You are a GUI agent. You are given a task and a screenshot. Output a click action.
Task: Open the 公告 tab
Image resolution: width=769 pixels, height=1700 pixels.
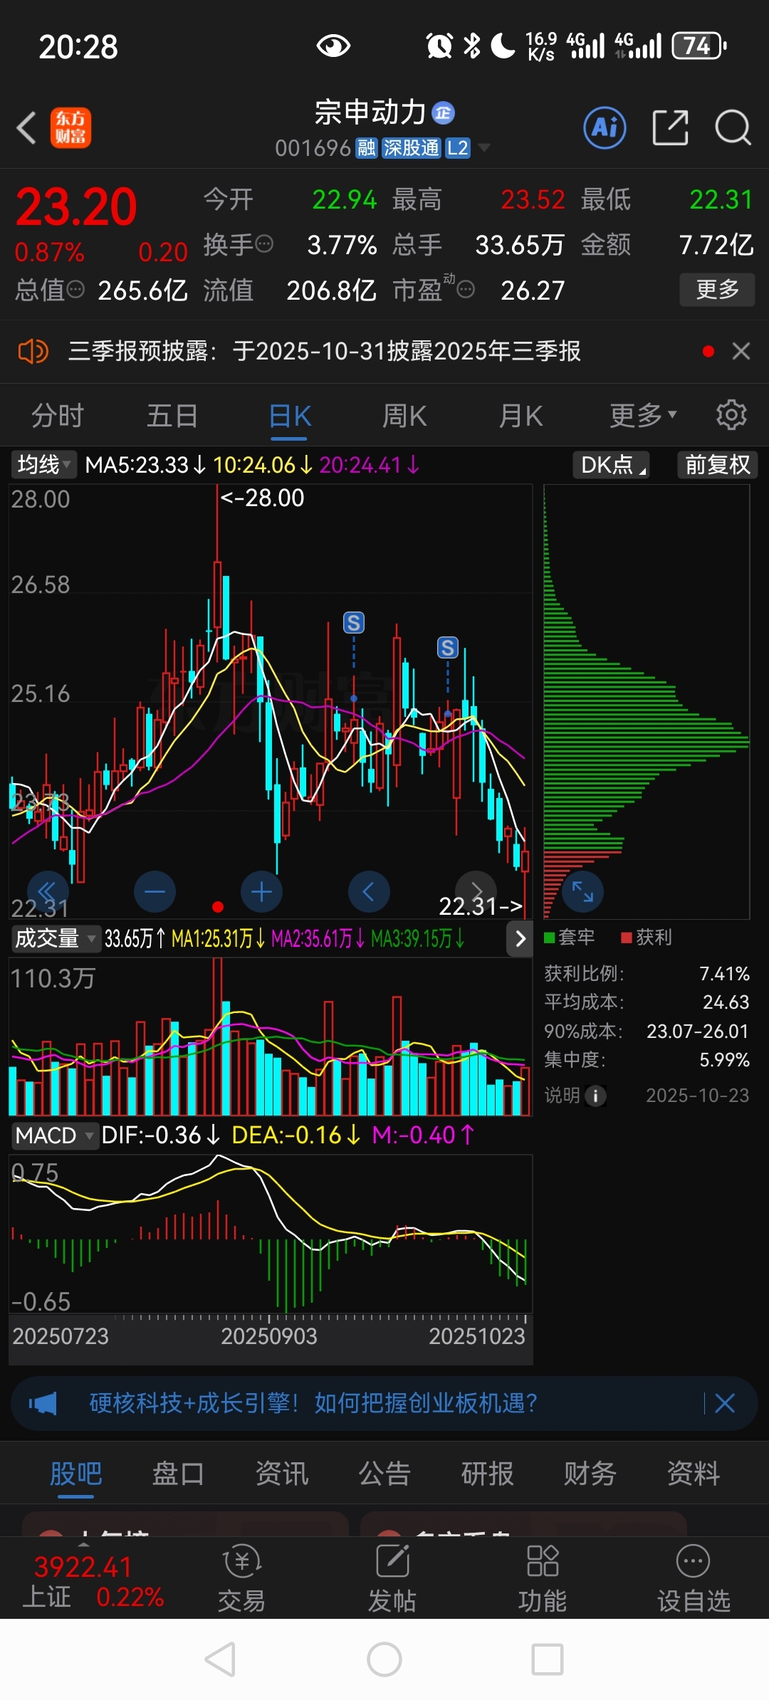[x=384, y=1473]
